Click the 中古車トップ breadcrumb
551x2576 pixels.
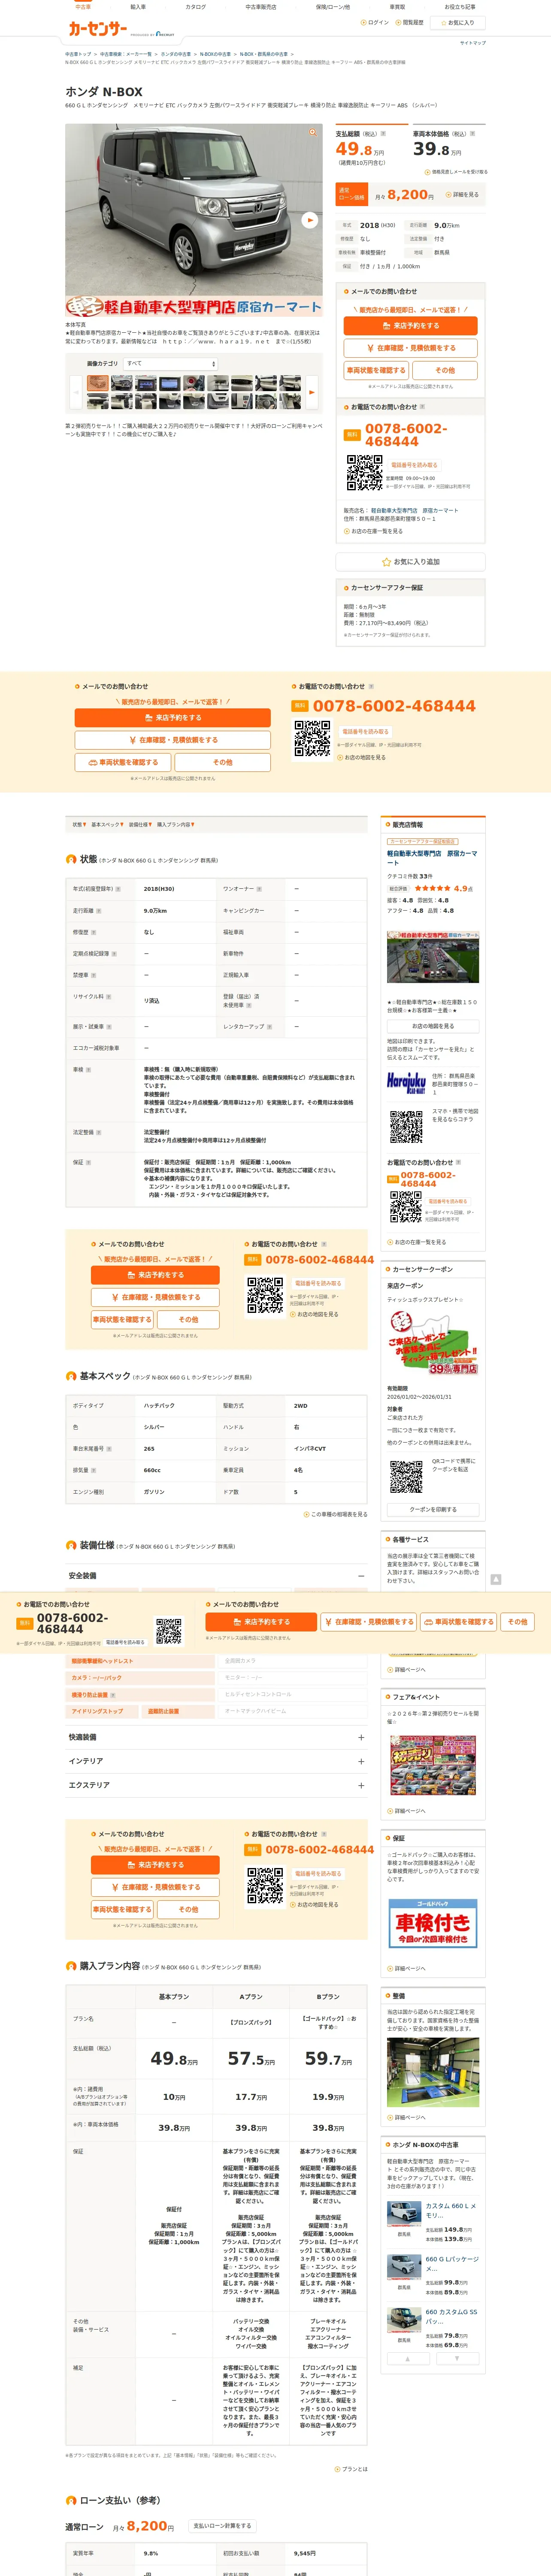click(78, 54)
